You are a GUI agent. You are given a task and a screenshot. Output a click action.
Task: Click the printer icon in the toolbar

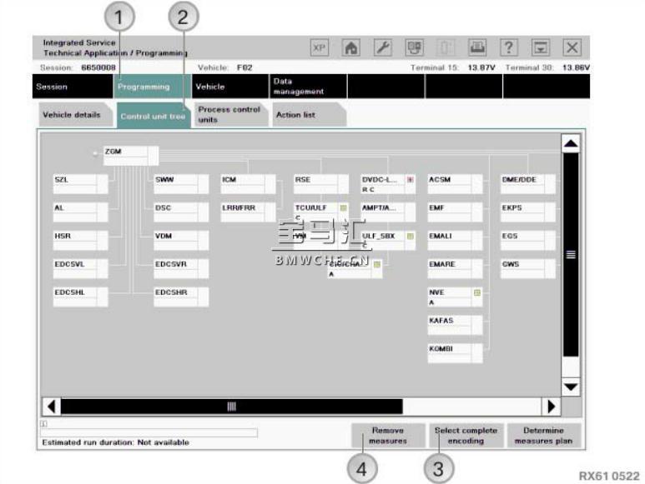[x=478, y=48]
